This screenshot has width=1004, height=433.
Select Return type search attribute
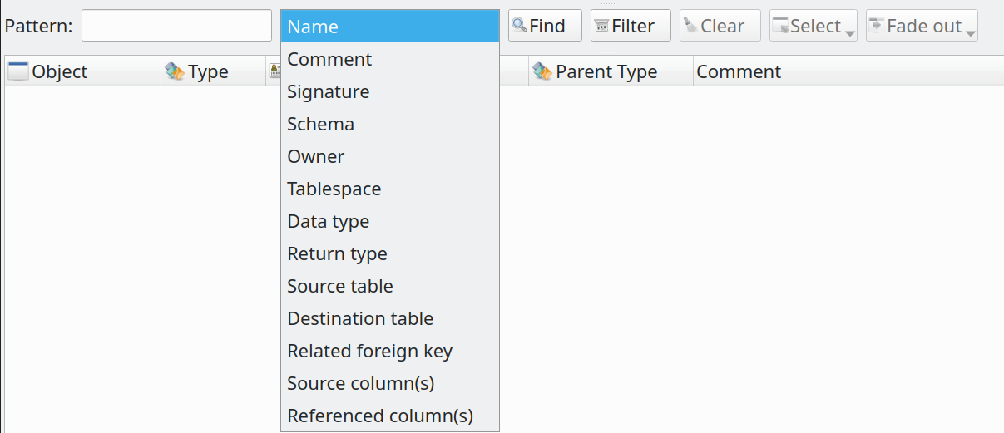(x=390, y=253)
